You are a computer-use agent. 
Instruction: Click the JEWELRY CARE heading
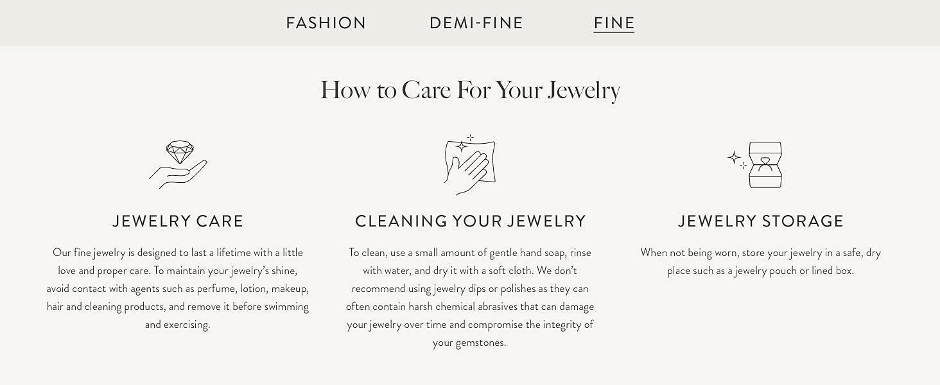(x=178, y=221)
